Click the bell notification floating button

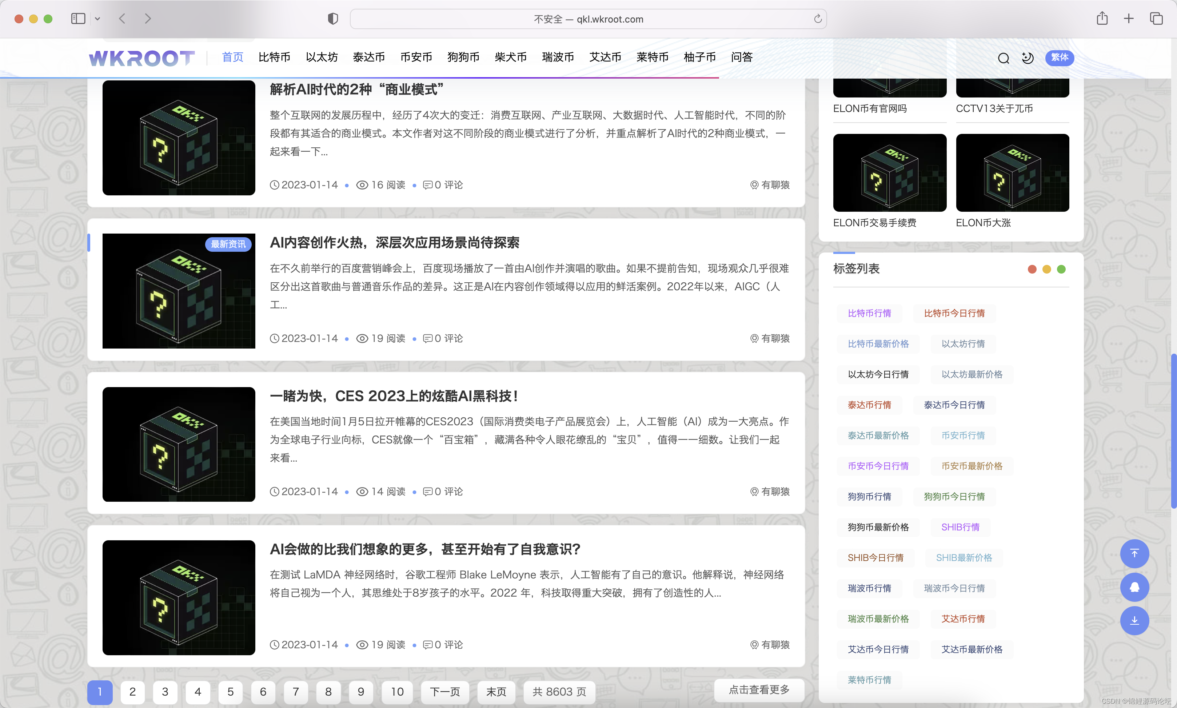point(1134,587)
